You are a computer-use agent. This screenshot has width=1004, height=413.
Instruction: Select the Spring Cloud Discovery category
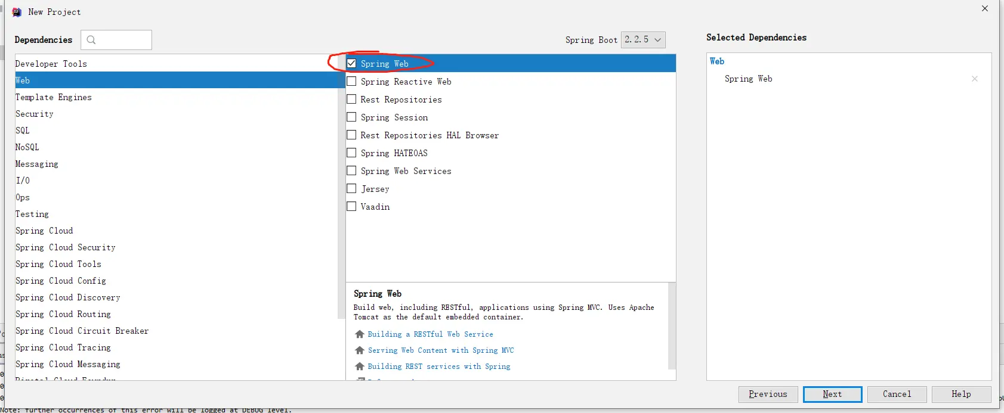coord(176,297)
